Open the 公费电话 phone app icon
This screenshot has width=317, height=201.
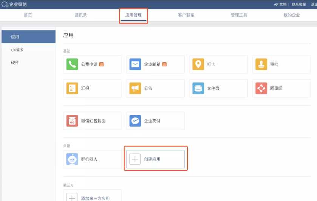point(72,64)
